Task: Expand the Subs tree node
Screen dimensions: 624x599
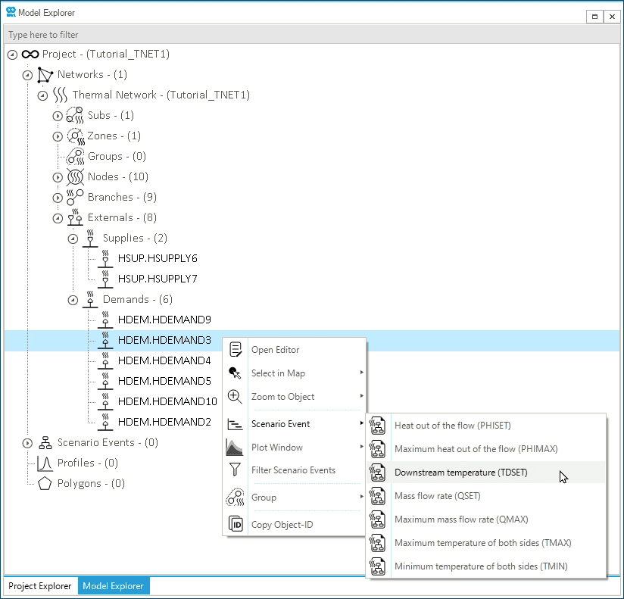Action: coord(58,116)
